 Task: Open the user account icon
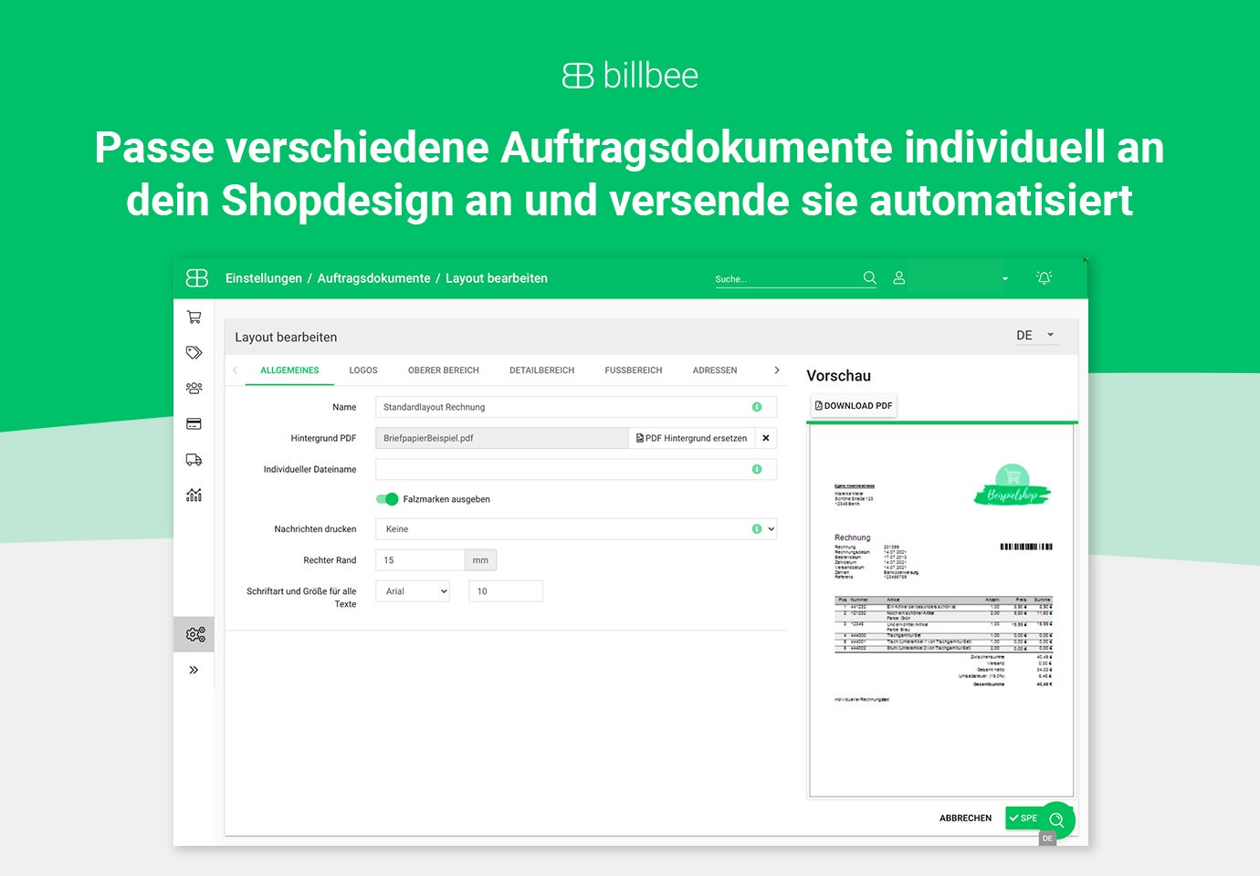898,277
